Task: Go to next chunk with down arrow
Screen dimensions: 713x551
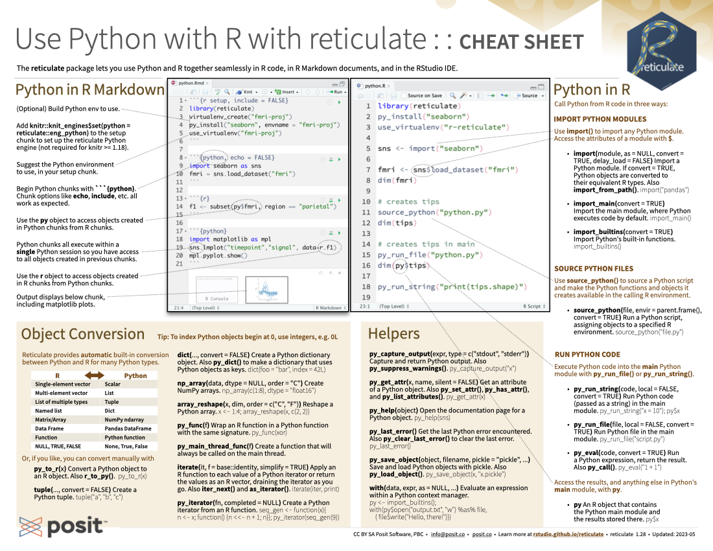Action: pos(318,92)
